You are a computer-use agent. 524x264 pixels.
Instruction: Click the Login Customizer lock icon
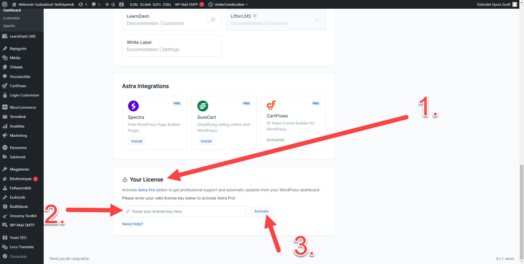(5, 95)
